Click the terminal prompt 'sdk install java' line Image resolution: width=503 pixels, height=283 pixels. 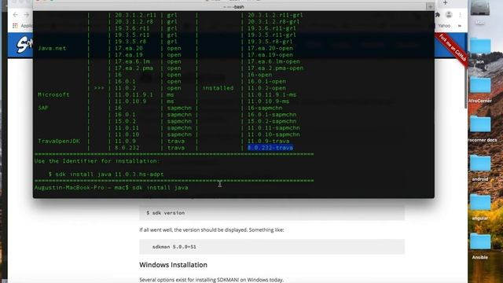click(112, 187)
